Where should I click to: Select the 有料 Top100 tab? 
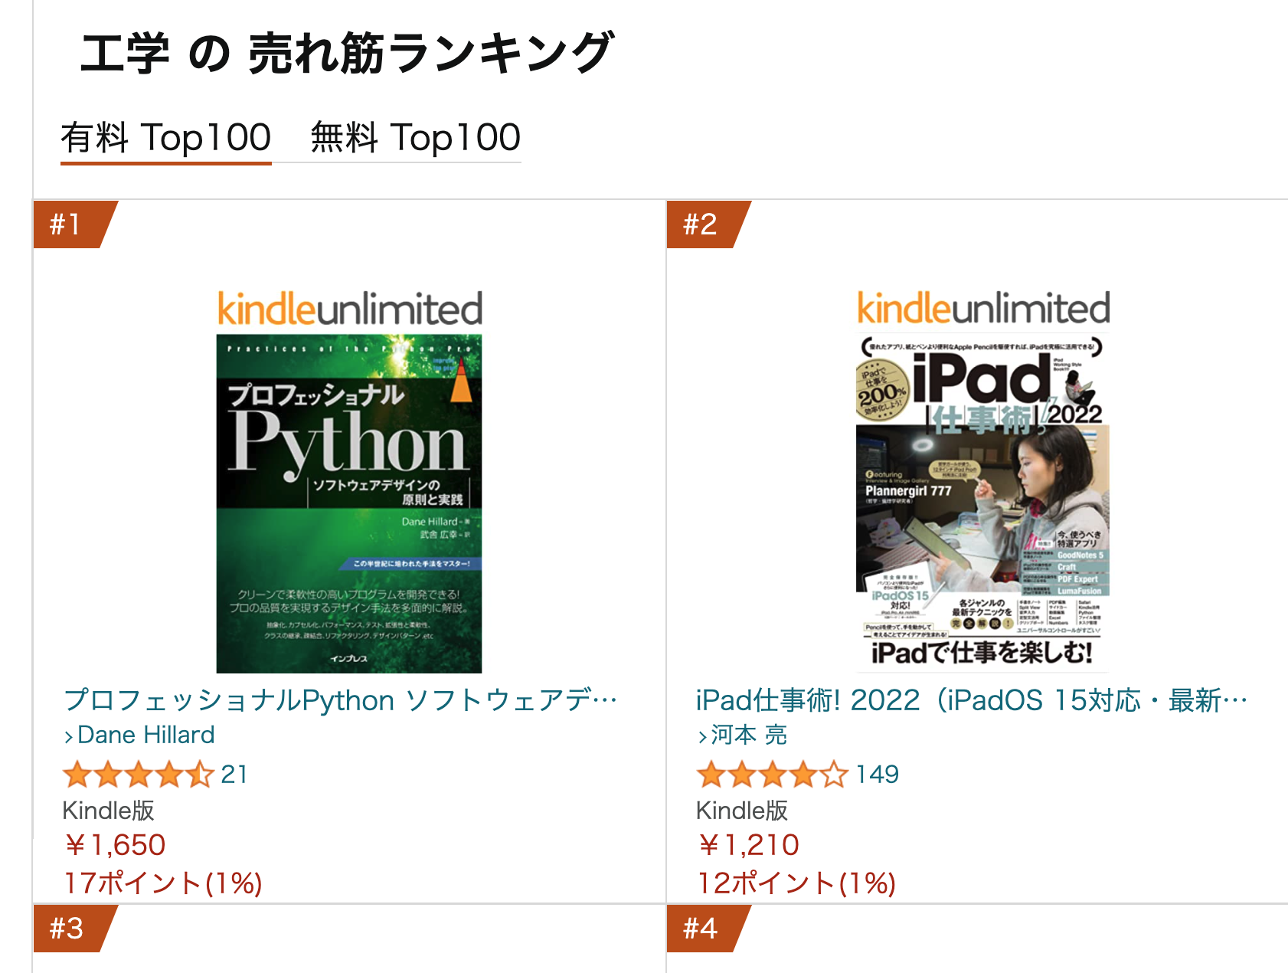pos(166,139)
